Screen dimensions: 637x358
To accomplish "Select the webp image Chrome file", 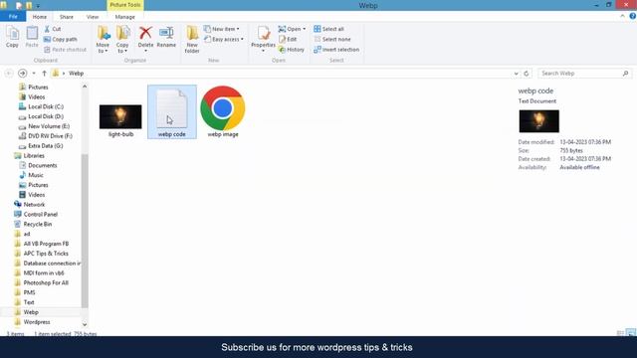I will pyautogui.click(x=223, y=111).
